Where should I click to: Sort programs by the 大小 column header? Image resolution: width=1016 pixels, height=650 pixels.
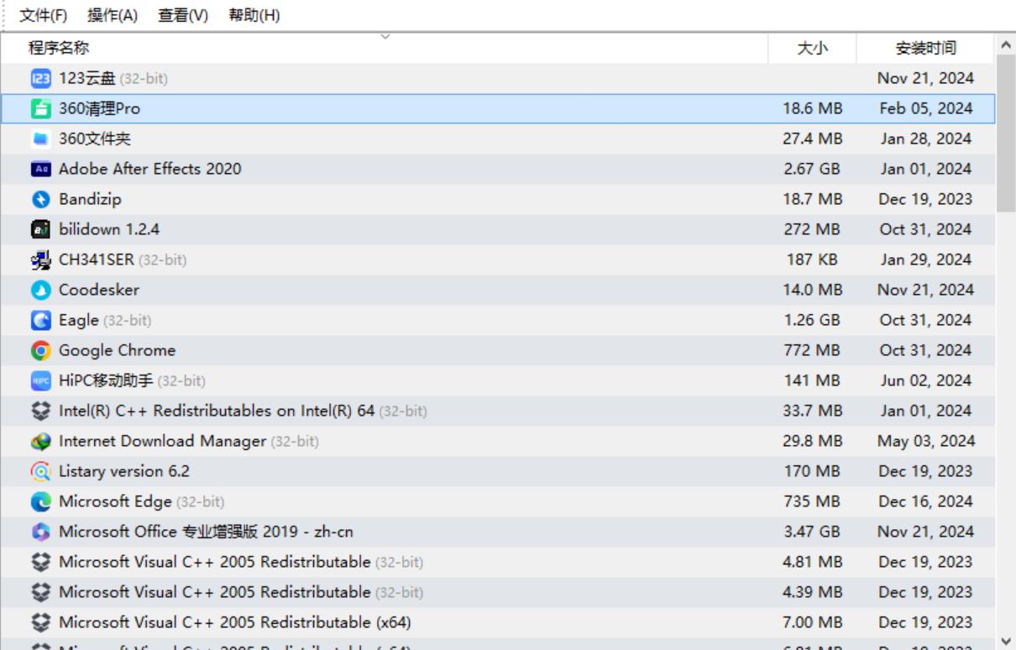pos(812,48)
